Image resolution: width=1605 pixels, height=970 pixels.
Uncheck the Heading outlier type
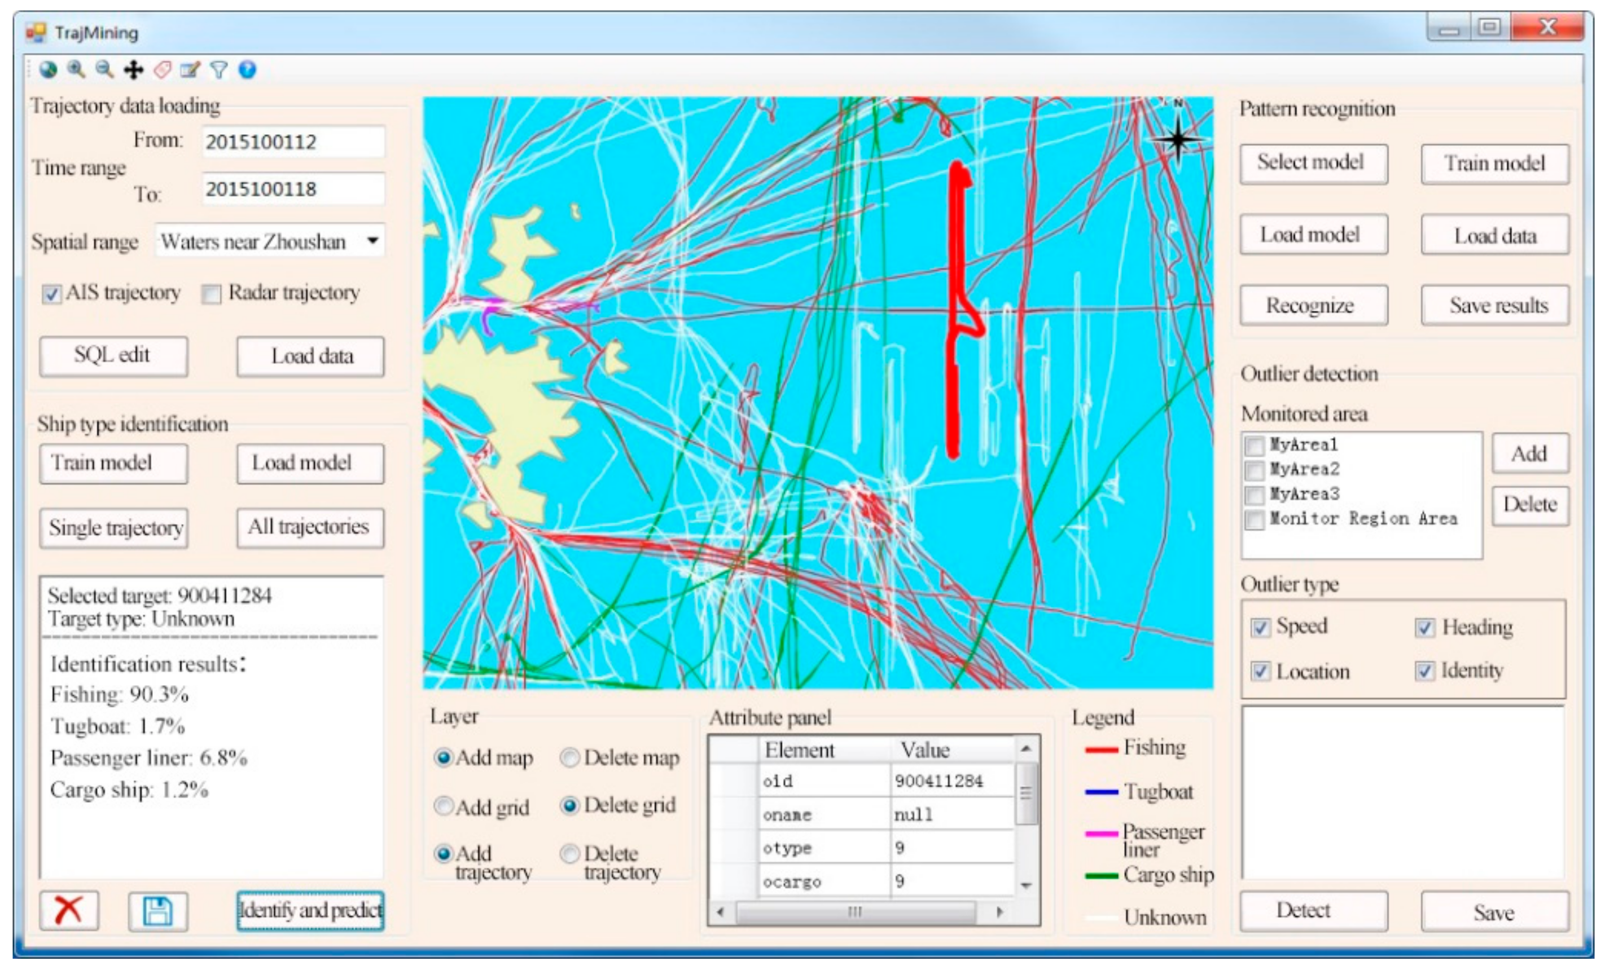click(1424, 628)
